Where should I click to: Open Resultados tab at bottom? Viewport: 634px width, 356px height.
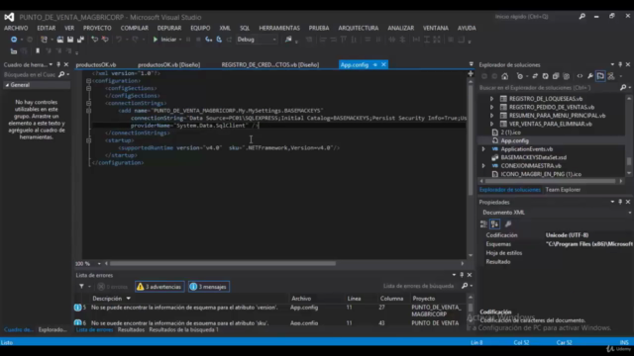click(x=131, y=329)
